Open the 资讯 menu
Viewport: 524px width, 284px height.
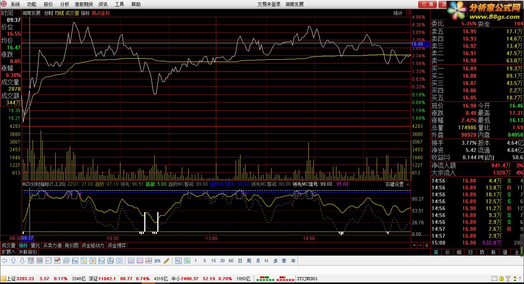[x=103, y=4]
